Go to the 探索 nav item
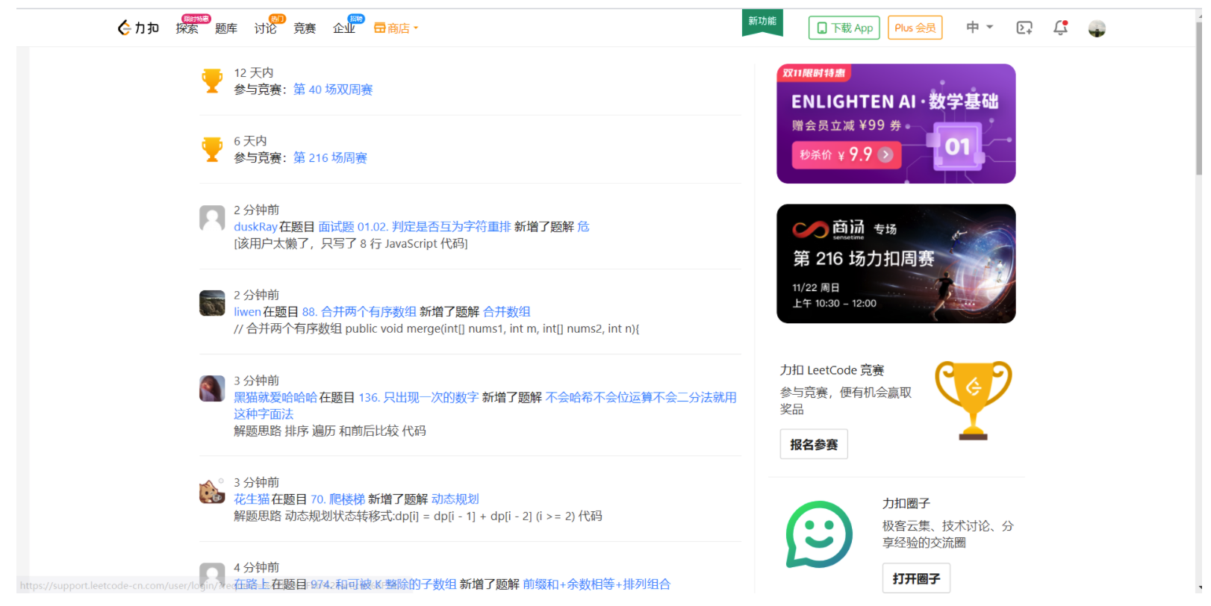The image size is (1211, 606). coord(187,28)
